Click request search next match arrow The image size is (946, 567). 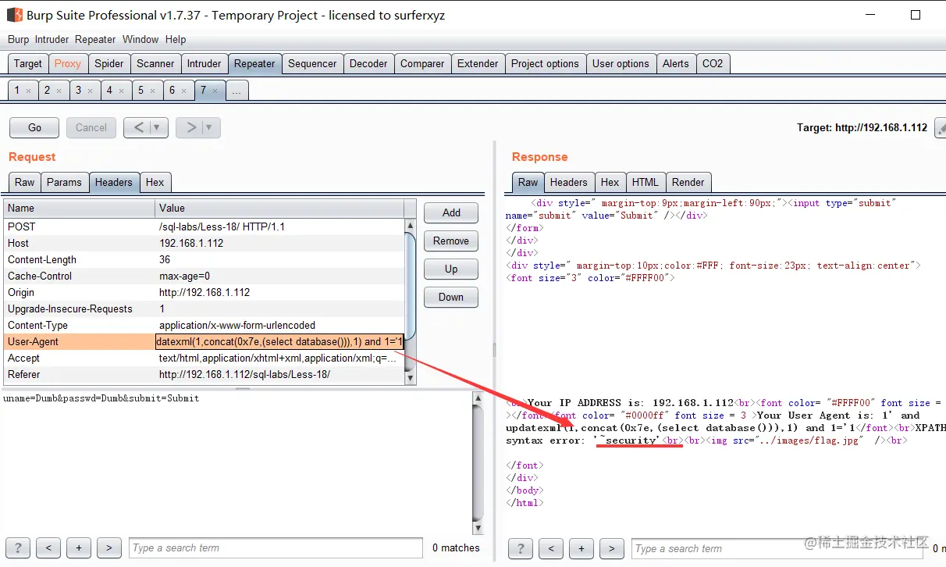[x=109, y=548]
